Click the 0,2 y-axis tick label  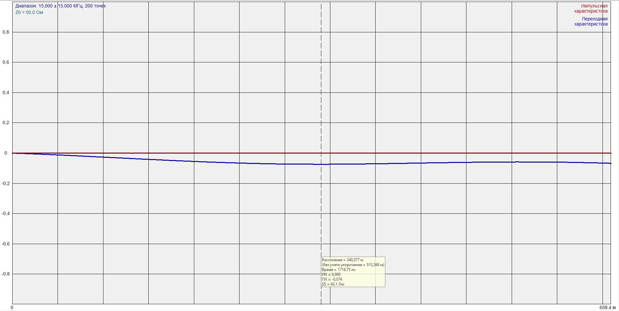click(x=6, y=123)
